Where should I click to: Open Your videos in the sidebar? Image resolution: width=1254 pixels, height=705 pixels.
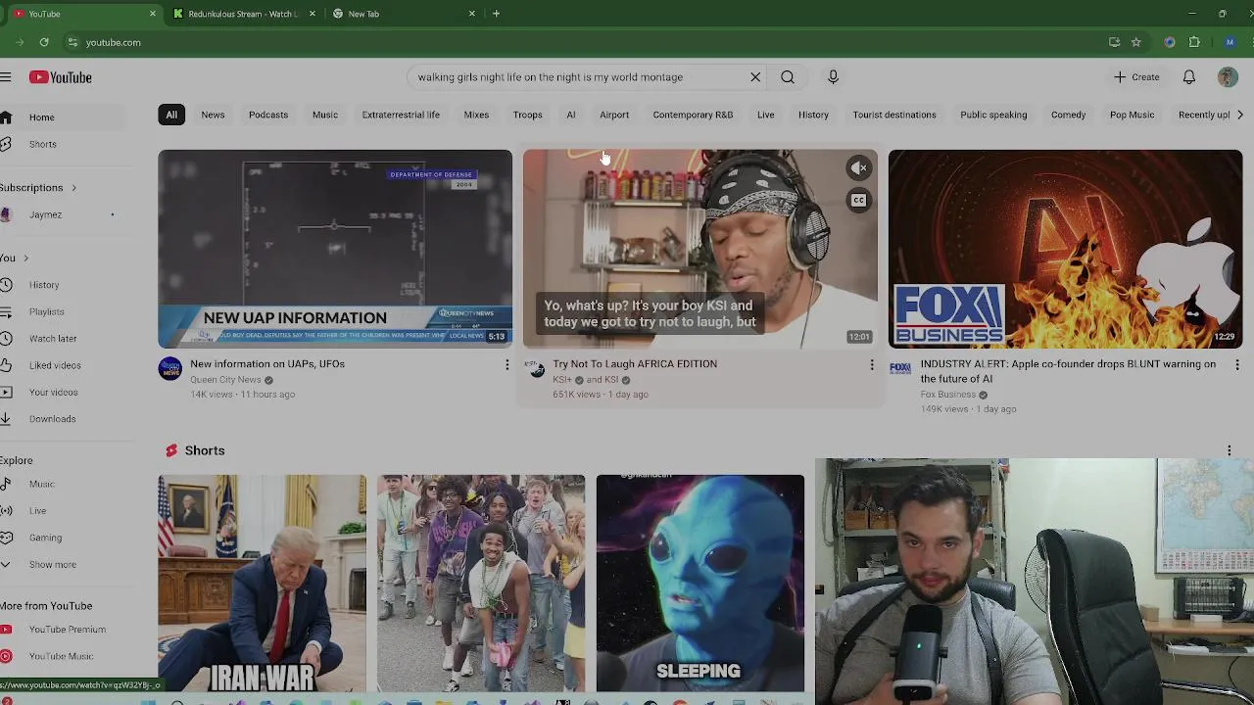click(x=63, y=392)
